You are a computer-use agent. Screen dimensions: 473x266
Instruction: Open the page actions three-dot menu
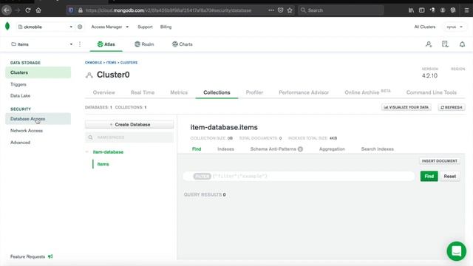(271, 10)
